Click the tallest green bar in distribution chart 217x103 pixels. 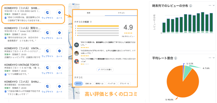(x=203, y=22)
